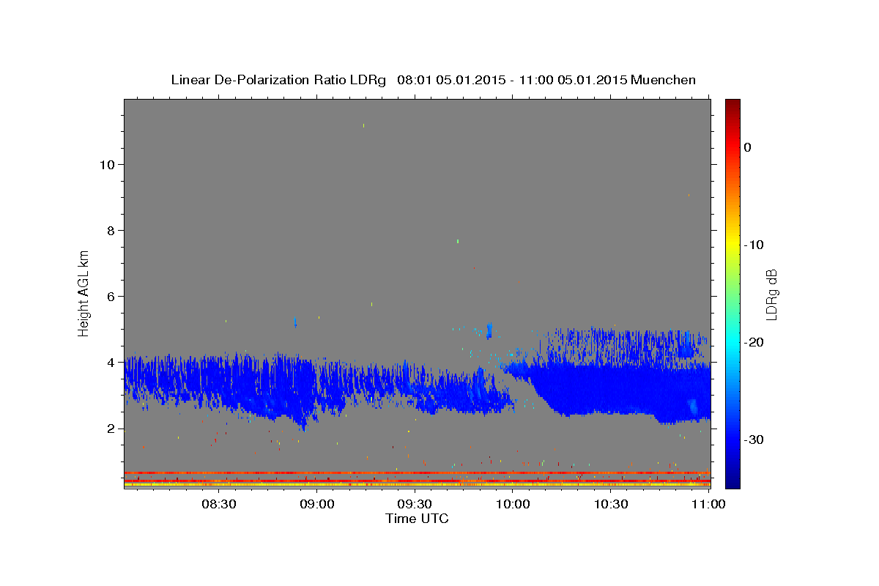
Task: Select the 10:30 time tick label
Action: pyautogui.click(x=611, y=504)
